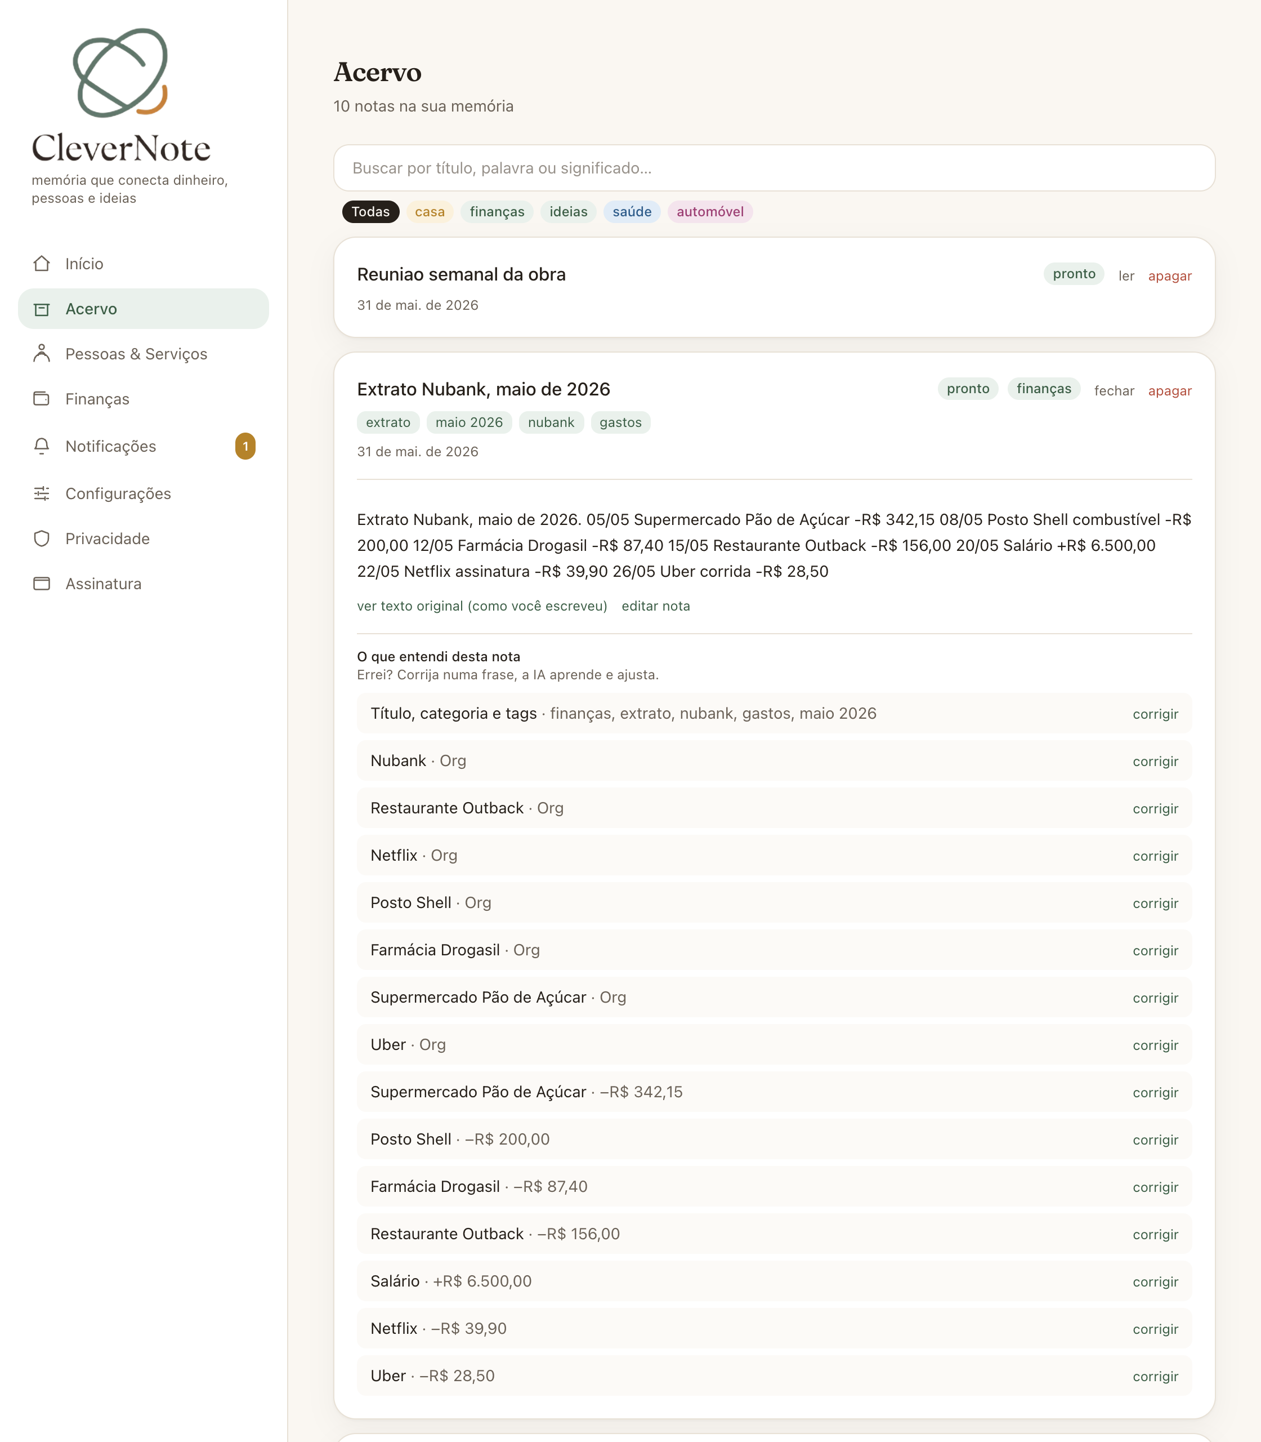Click the maio 2026 tag
The height and width of the screenshot is (1442, 1261).
coord(469,422)
